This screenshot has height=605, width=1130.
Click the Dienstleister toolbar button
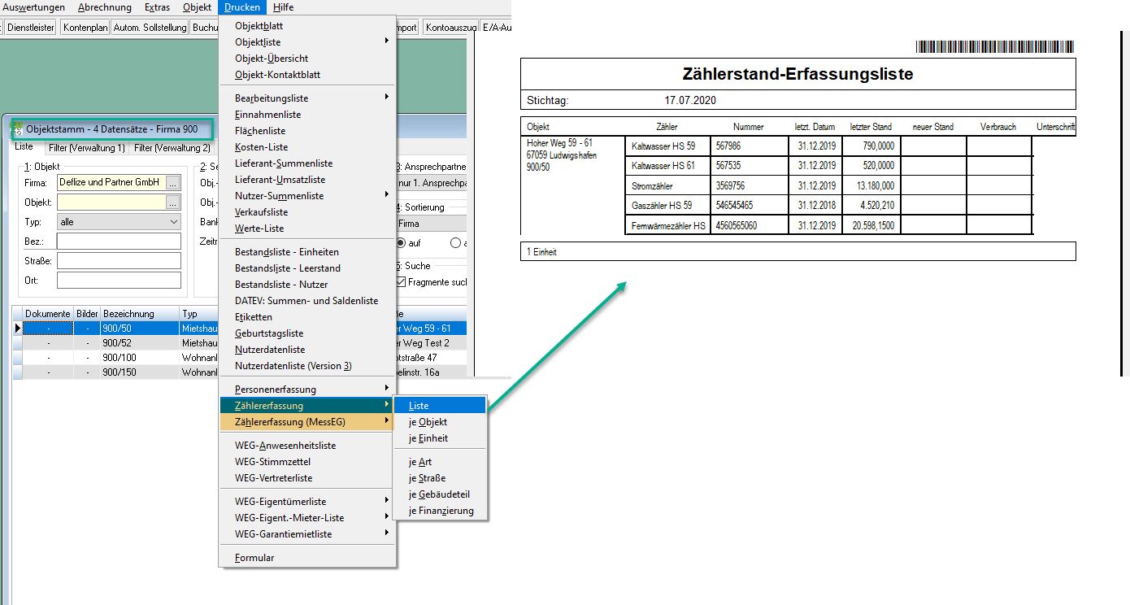(x=31, y=28)
